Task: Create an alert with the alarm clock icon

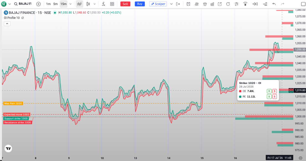Action: tap(188, 4)
